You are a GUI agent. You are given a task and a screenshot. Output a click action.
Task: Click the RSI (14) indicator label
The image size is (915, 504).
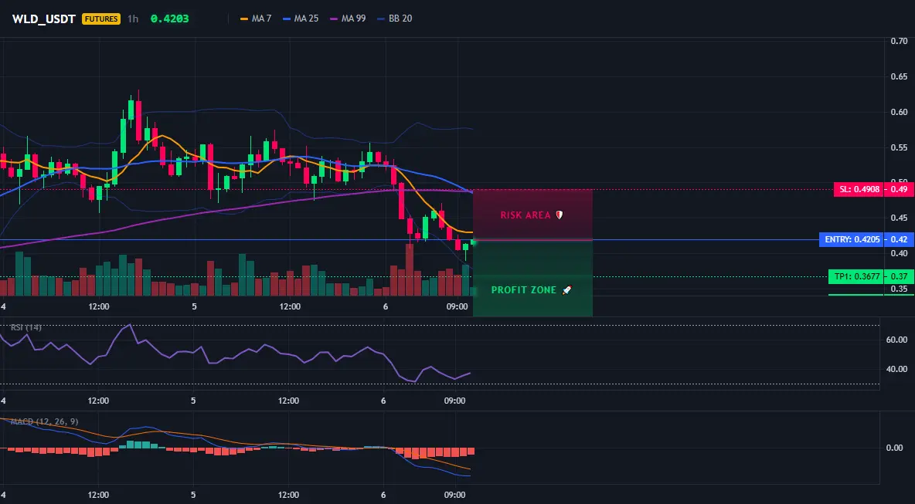pos(26,327)
